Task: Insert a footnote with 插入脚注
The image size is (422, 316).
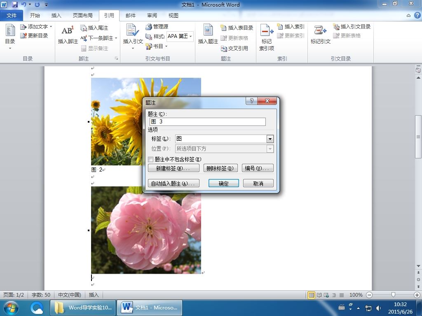Action: click(x=68, y=35)
